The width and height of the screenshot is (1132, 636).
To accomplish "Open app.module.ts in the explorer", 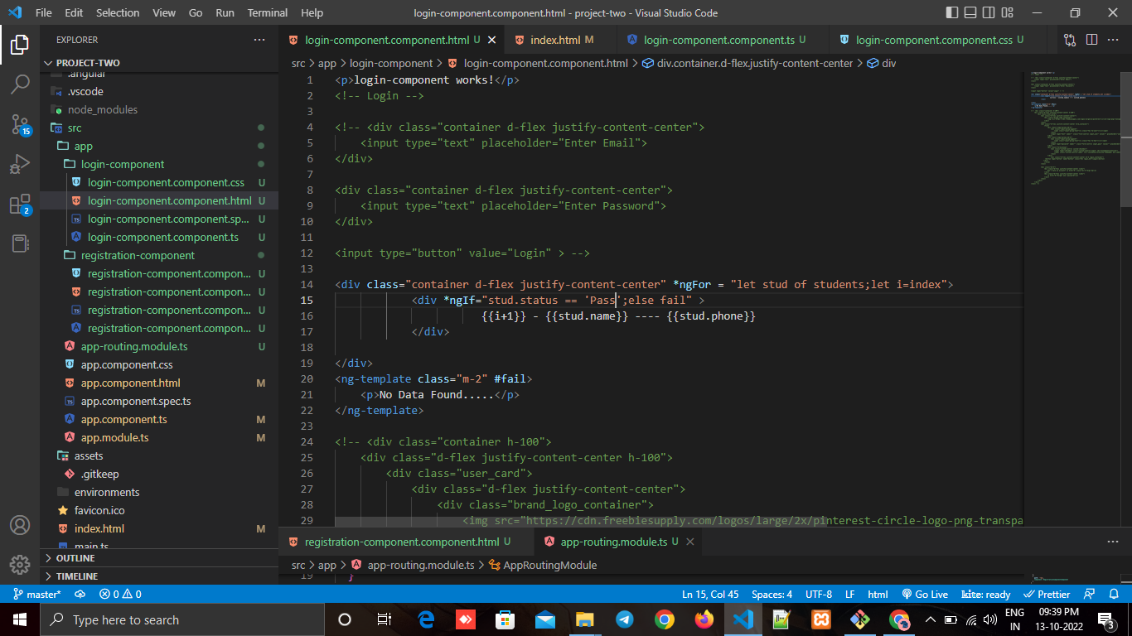I will coord(114,437).
